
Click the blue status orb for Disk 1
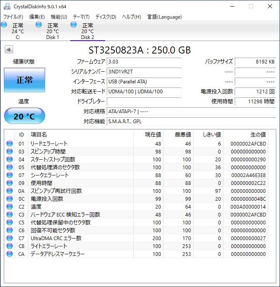[39, 25]
